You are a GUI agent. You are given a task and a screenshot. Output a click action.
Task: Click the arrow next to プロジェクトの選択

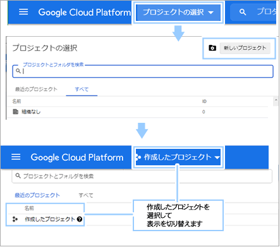click(210, 13)
